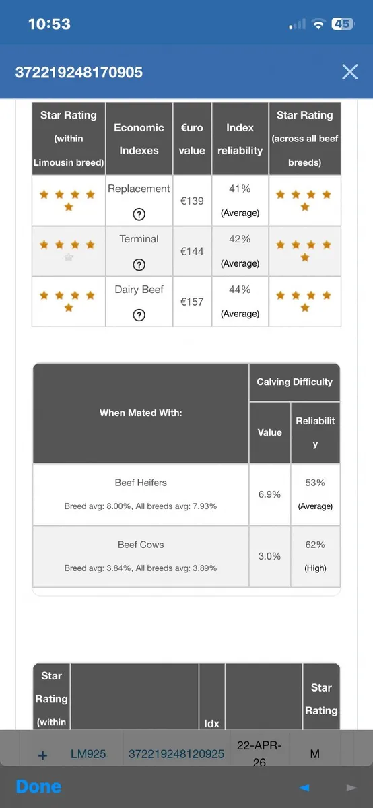Close the animal details panel with X

pos(349,72)
